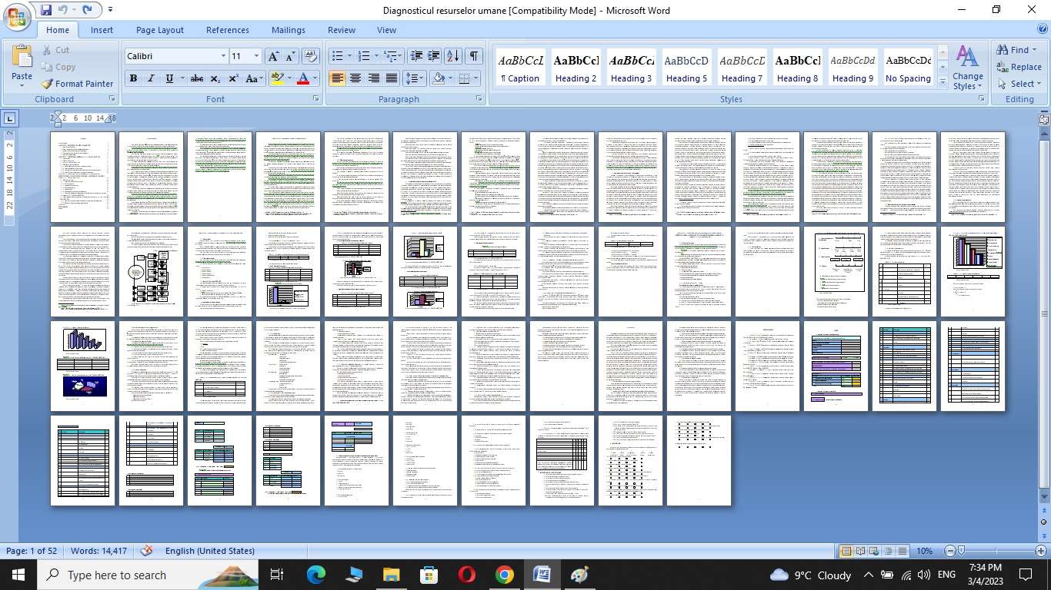Click the Bullets list icon

pyautogui.click(x=337, y=56)
